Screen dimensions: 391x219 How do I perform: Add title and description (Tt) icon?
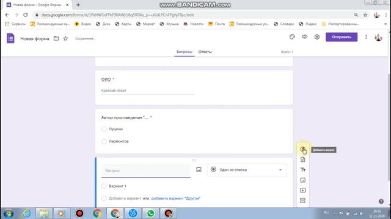[x=303, y=170]
